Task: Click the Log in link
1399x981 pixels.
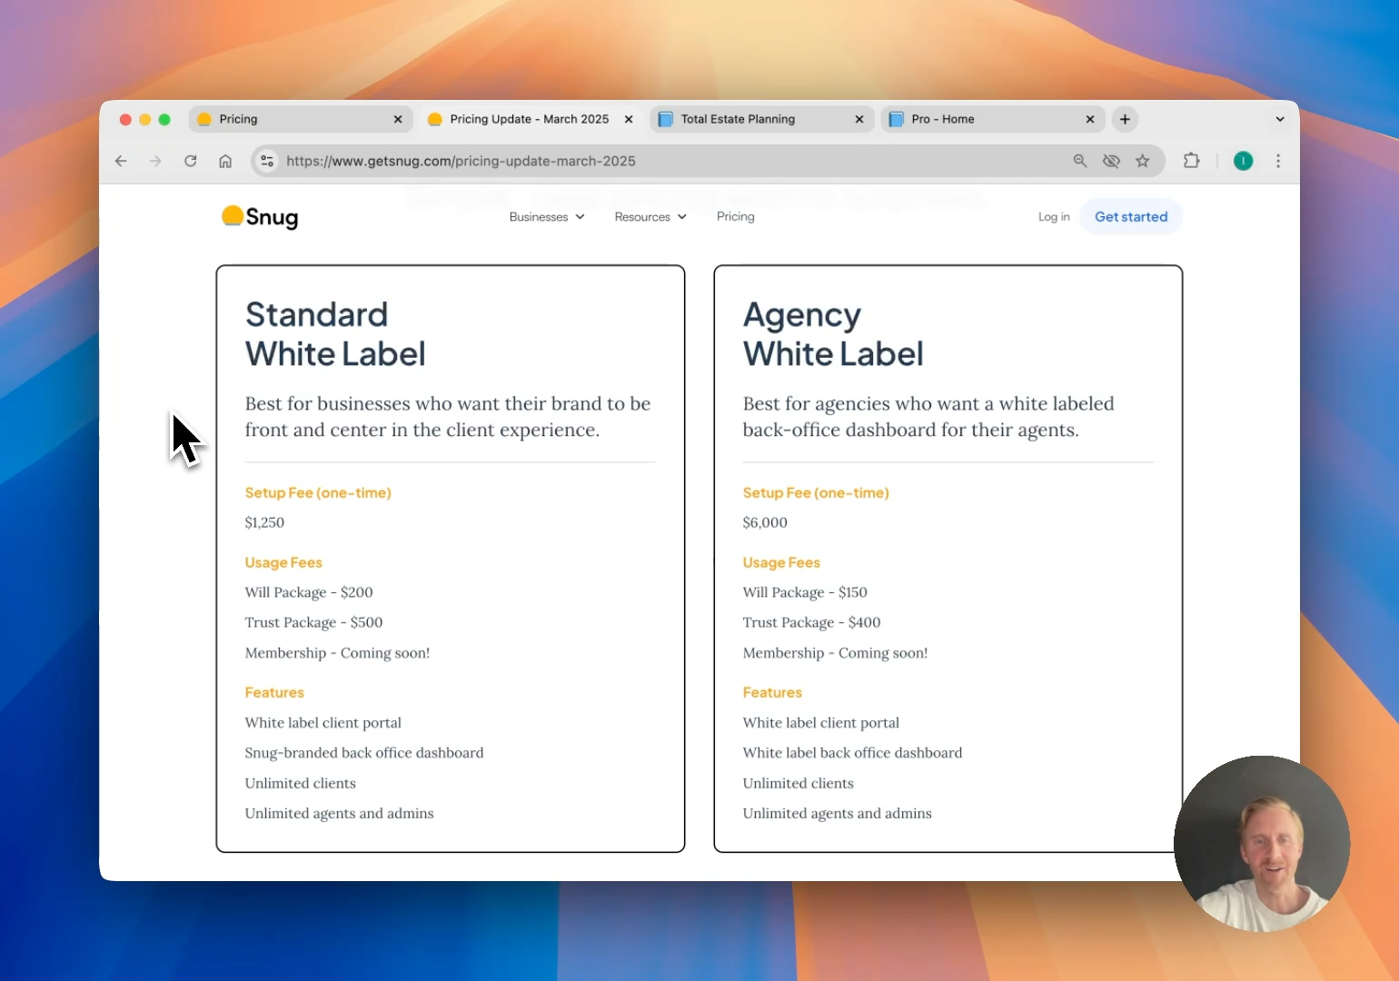Action: 1054,217
